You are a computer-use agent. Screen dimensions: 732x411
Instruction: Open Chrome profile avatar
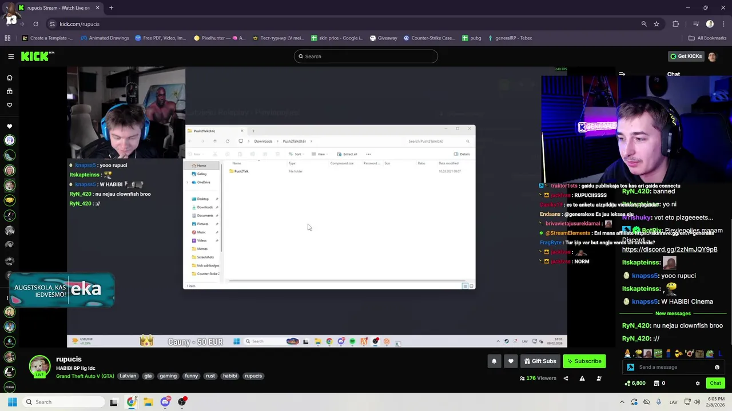tap(710, 24)
